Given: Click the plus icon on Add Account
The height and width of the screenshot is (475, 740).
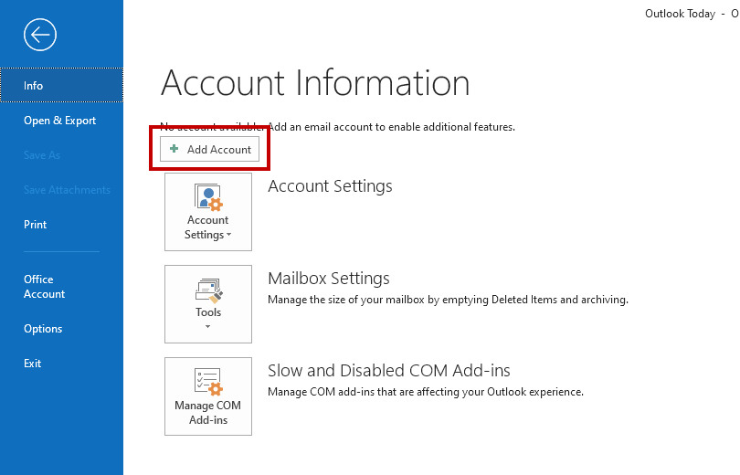Looking at the screenshot, I should pyautogui.click(x=174, y=149).
